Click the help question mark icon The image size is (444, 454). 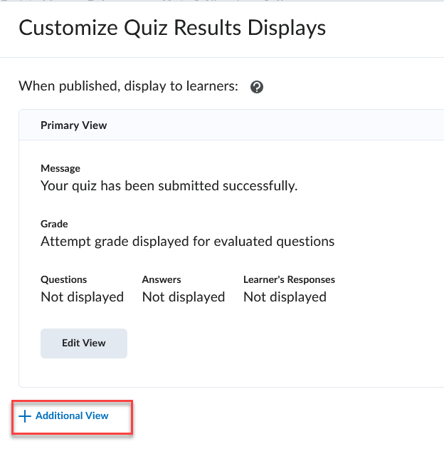(257, 87)
